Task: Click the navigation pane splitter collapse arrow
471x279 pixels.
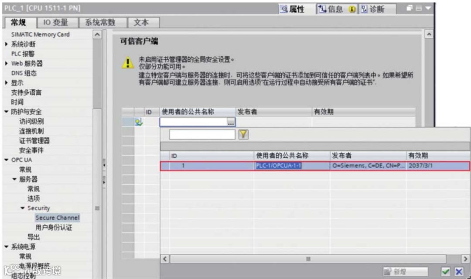Action: click(104, 165)
